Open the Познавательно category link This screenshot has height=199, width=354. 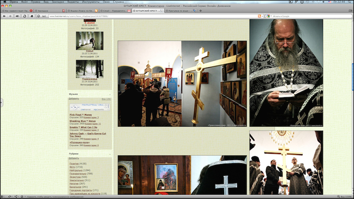(77, 174)
